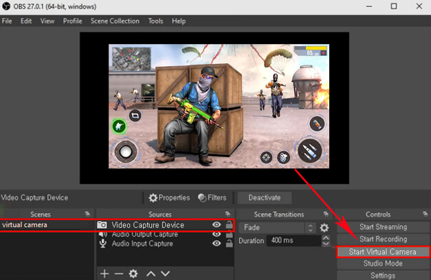431x280 pixels.
Task: Click Start Virtual Camera
Action: (x=383, y=252)
